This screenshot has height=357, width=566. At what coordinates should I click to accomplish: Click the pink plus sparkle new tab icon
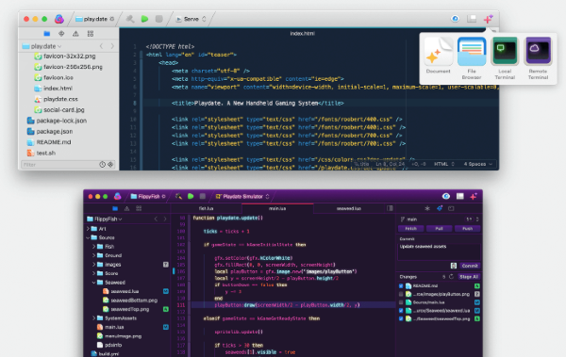click(488, 19)
